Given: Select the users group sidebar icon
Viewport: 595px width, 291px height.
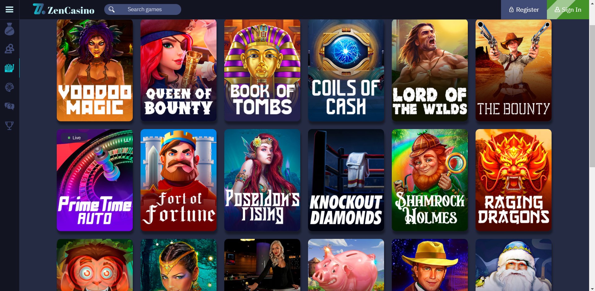Looking at the screenshot, I should tap(9, 49).
